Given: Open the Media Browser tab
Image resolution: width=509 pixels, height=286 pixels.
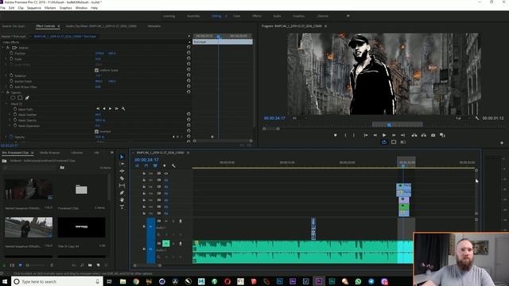Looking at the screenshot, I should point(49,153).
